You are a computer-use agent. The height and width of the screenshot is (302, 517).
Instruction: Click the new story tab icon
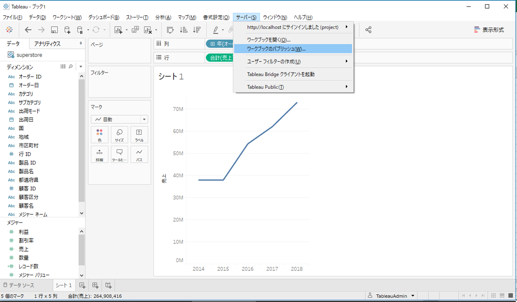pyautogui.click(x=108, y=285)
